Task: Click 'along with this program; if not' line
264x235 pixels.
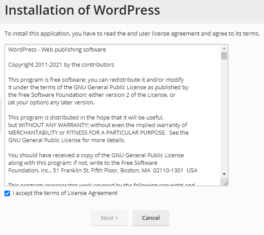Action: click(83, 163)
